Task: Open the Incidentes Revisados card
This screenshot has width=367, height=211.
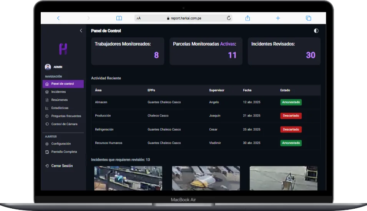Action: tap(284, 51)
